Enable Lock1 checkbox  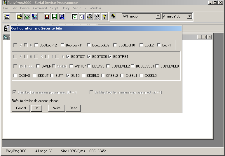pos(159,45)
